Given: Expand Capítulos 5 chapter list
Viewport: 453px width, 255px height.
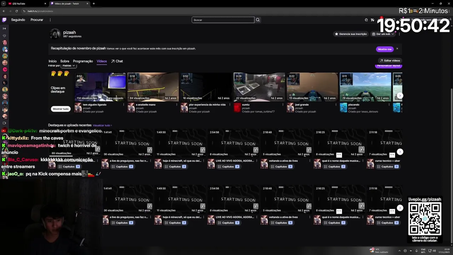Looking at the screenshot, I should pos(69,166).
